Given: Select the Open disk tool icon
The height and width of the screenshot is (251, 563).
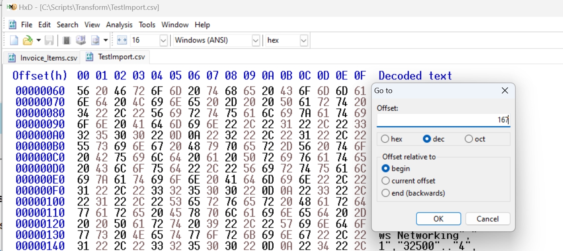Looking at the screenshot, I should 81,40.
